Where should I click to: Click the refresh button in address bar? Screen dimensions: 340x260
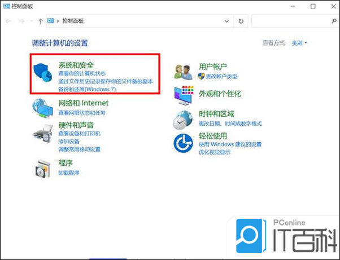pyautogui.click(x=241, y=21)
